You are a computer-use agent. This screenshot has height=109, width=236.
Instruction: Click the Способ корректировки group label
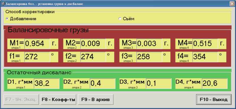[x=30, y=12]
